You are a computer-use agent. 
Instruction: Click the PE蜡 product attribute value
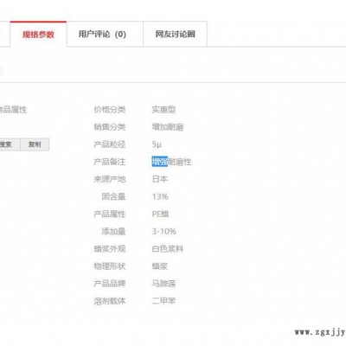[160, 214]
